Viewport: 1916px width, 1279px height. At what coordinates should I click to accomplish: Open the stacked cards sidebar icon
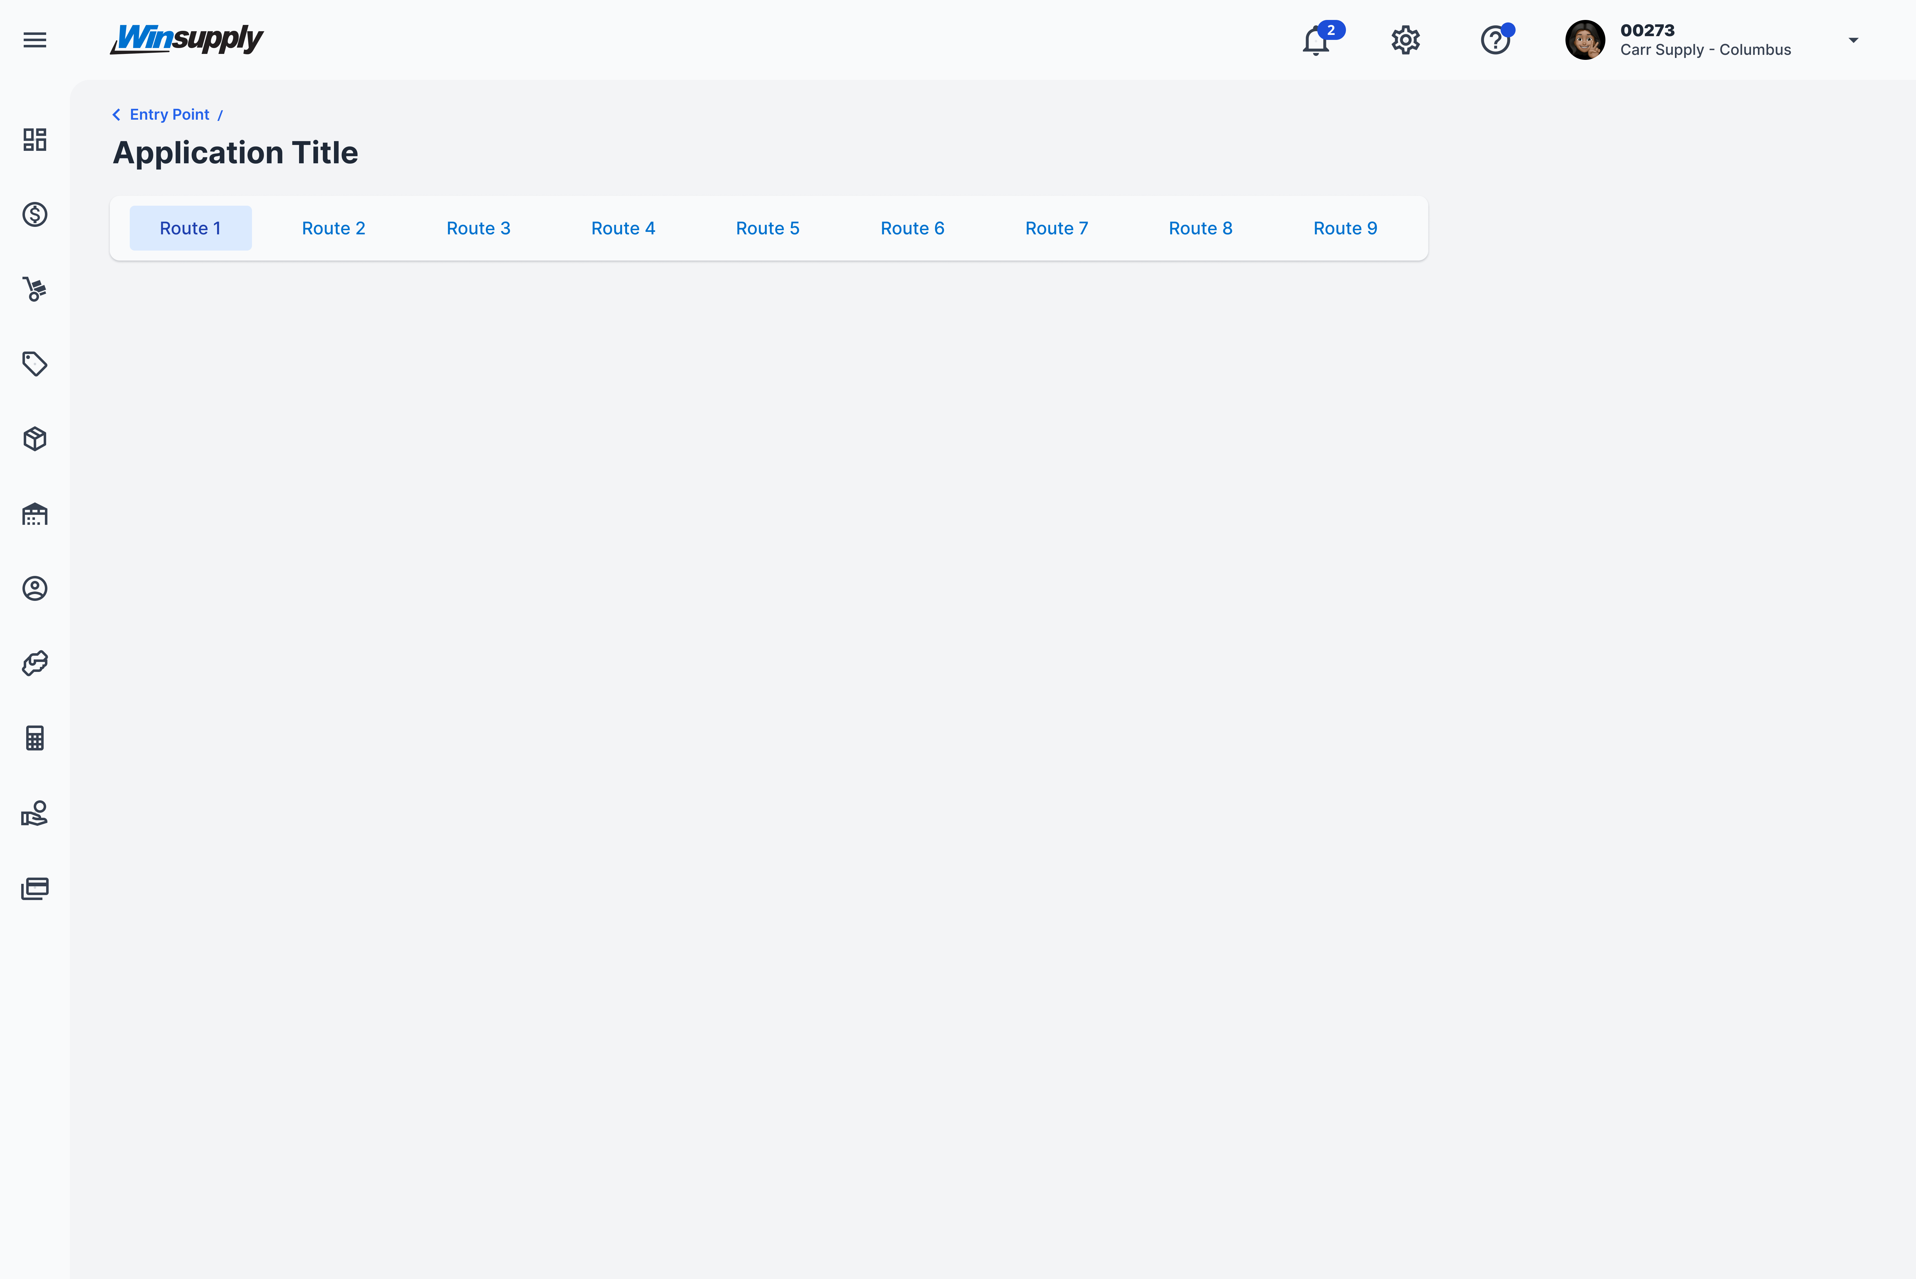pyautogui.click(x=34, y=888)
